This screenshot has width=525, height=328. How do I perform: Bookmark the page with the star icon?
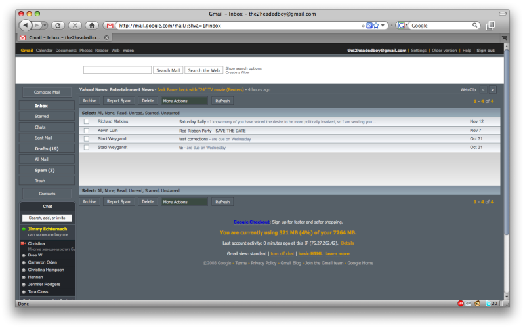click(376, 26)
